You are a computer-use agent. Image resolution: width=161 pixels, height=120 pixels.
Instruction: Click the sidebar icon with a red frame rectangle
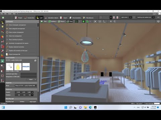point(2,76)
